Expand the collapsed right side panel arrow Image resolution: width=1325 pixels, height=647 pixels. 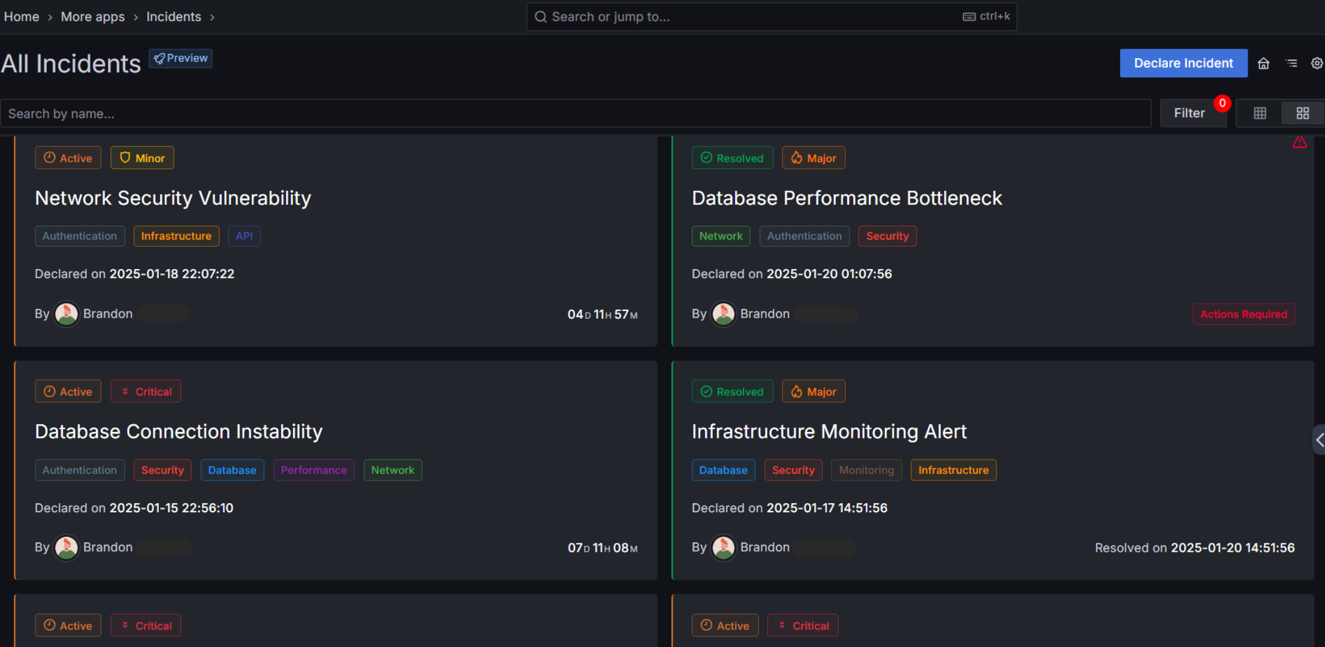[x=1319, y=440]
